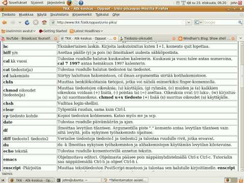Click the site identity icon in address bar
Screen dimensions: 244x183
[x=53, y=22]
